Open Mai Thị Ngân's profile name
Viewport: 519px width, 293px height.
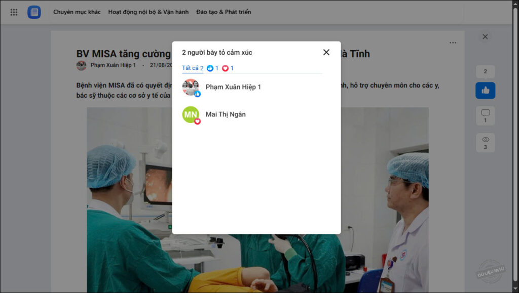pos(226,114)
